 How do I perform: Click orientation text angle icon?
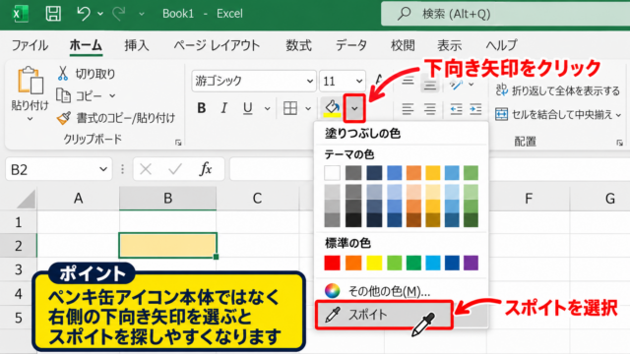tap(457, 85)
